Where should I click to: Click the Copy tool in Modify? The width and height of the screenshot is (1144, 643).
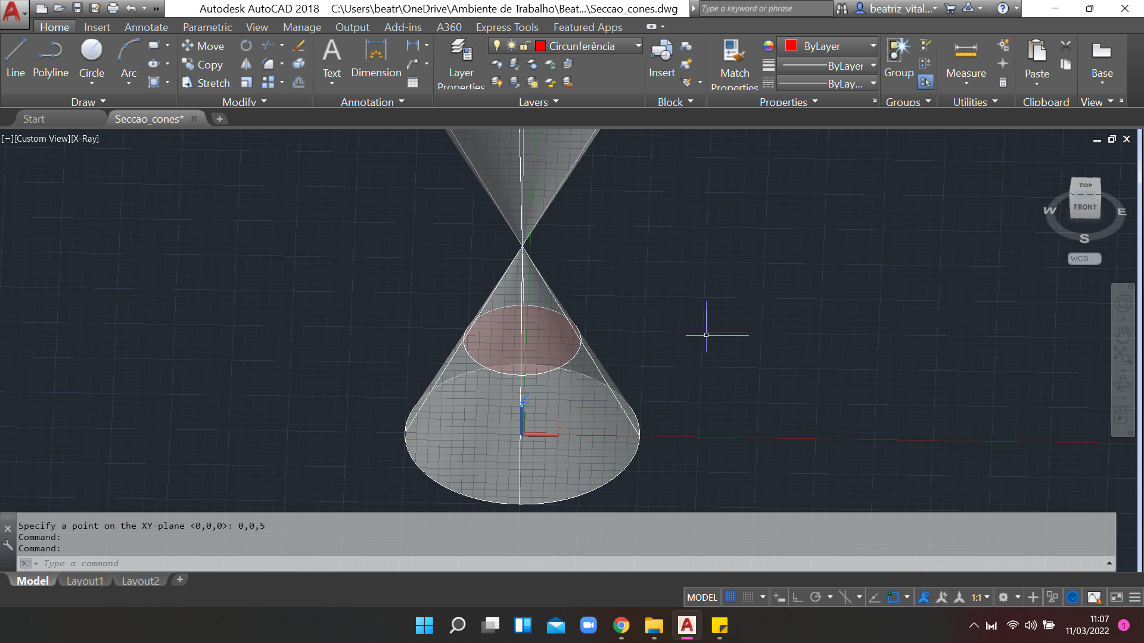point(203,64)
